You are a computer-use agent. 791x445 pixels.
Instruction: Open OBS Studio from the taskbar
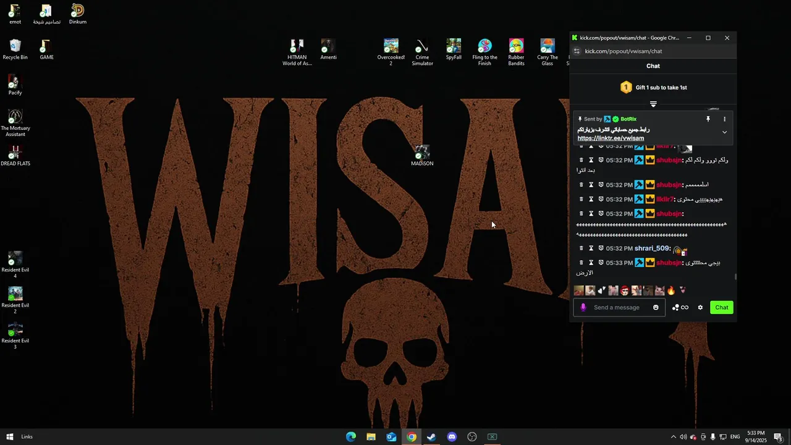[472, 437]
